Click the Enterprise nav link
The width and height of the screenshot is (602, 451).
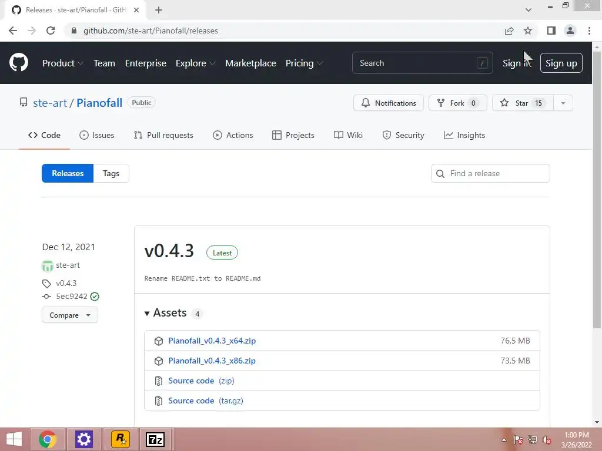coord(146,63)
